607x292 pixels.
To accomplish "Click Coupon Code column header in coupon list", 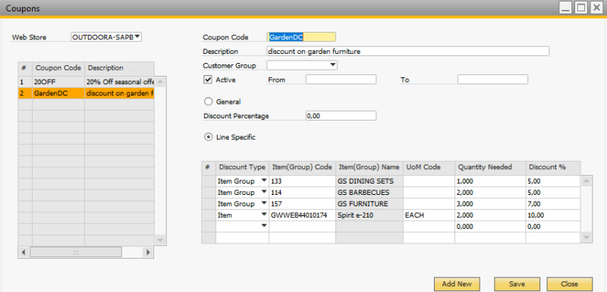I will pos(58,68).
